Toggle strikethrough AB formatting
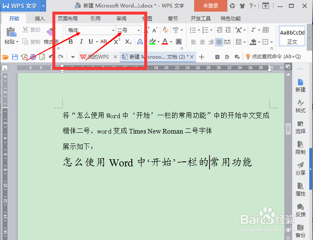 (x=104, y=42)
